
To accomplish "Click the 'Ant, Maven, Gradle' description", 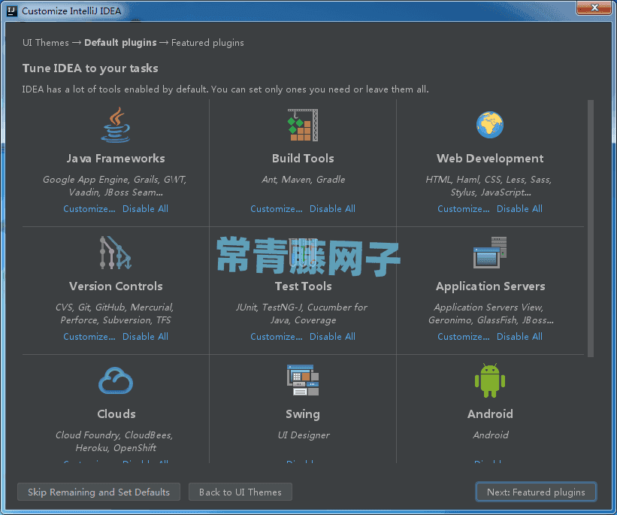I will [x=304, y=180].
